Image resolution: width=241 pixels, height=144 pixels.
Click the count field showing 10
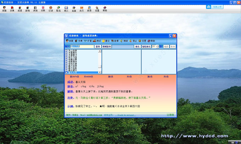154,46
